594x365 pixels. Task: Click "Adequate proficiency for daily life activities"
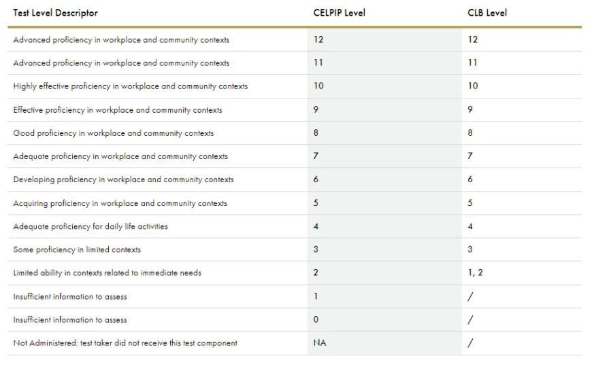(90, 226)
